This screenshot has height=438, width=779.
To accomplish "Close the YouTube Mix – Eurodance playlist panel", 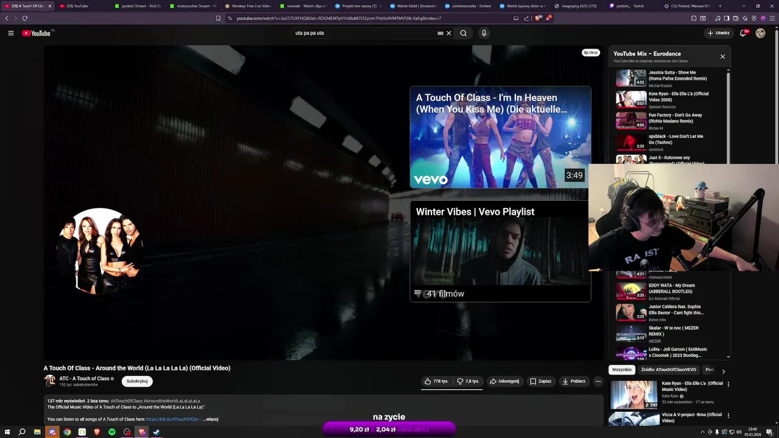I will (x=722, y=57).
